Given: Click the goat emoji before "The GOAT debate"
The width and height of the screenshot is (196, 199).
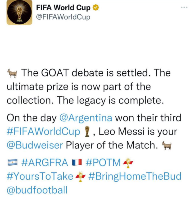Looking at the screenshot, I should pyautogui.click(x=13, y=73).
